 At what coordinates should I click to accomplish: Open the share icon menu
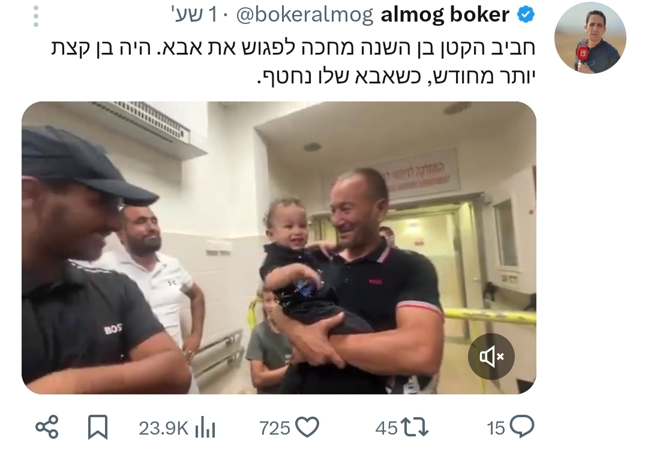point(47,427)
